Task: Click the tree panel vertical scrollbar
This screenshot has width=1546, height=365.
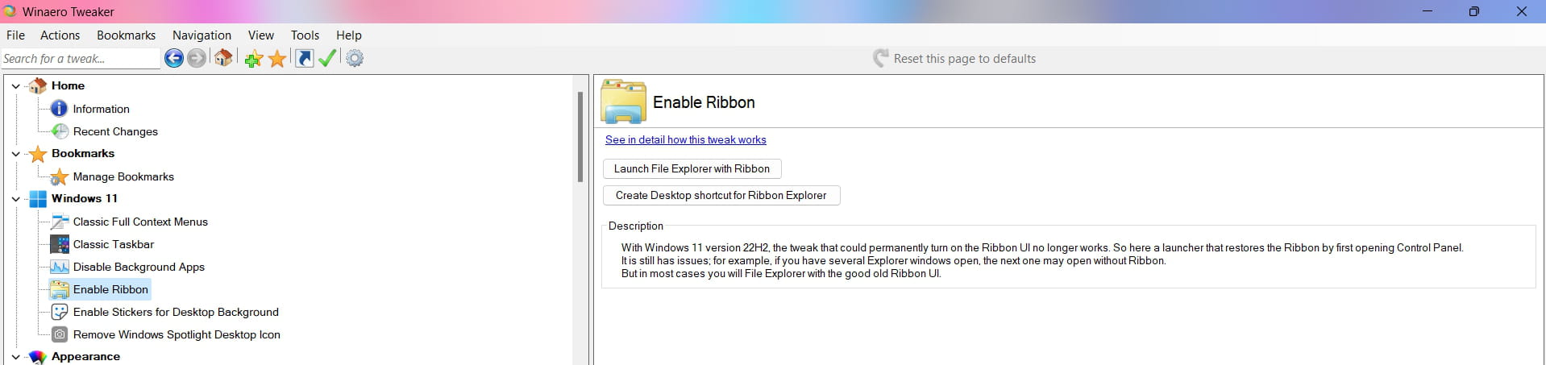Action: click(x=580, y=137)
